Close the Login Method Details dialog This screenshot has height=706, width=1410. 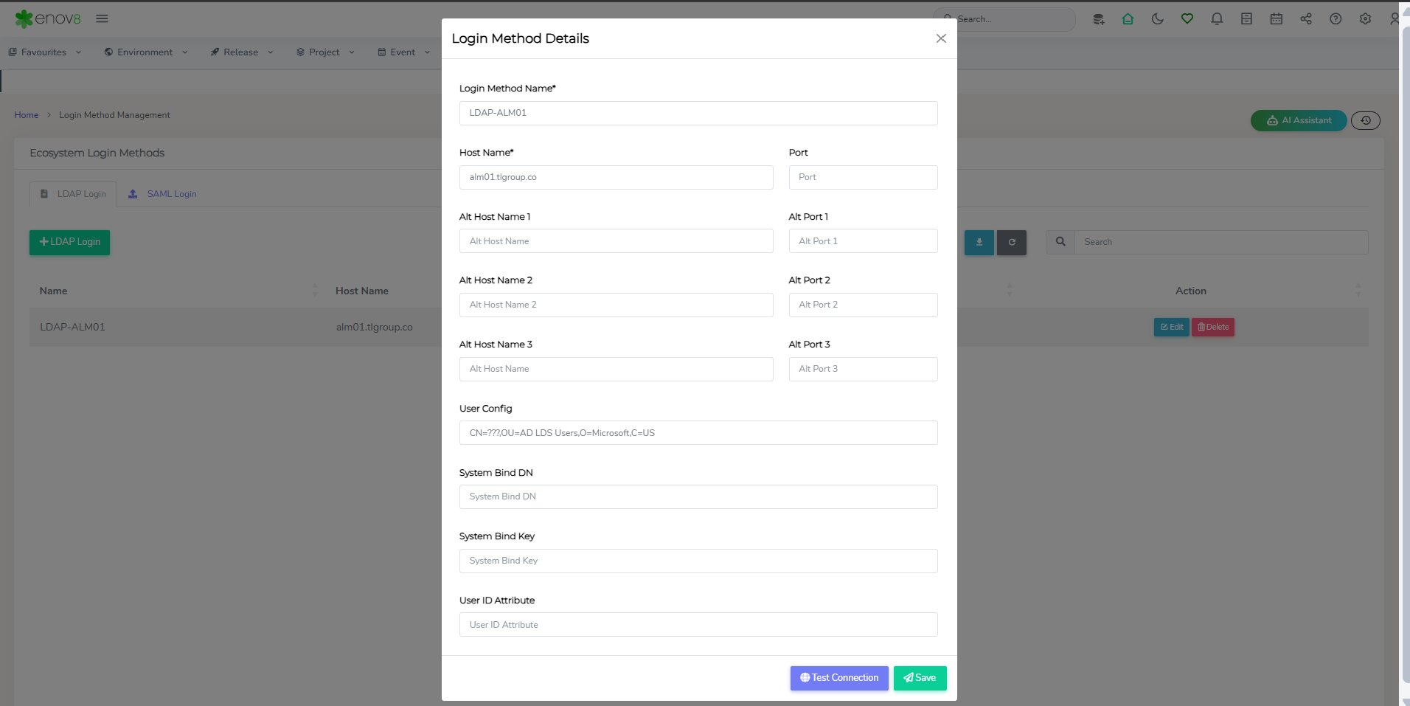(x=941, y=38)
